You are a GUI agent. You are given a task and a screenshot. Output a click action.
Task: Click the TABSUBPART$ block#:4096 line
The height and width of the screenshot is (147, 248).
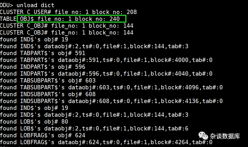click(111, 88)
